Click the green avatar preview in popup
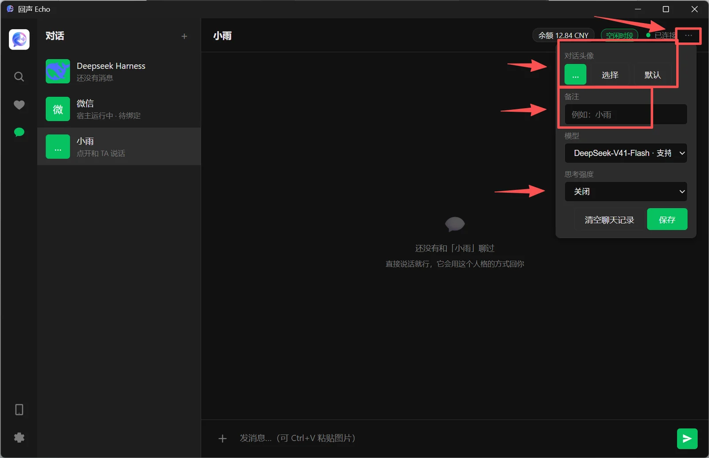709x458 pixels. pos(575,74)
